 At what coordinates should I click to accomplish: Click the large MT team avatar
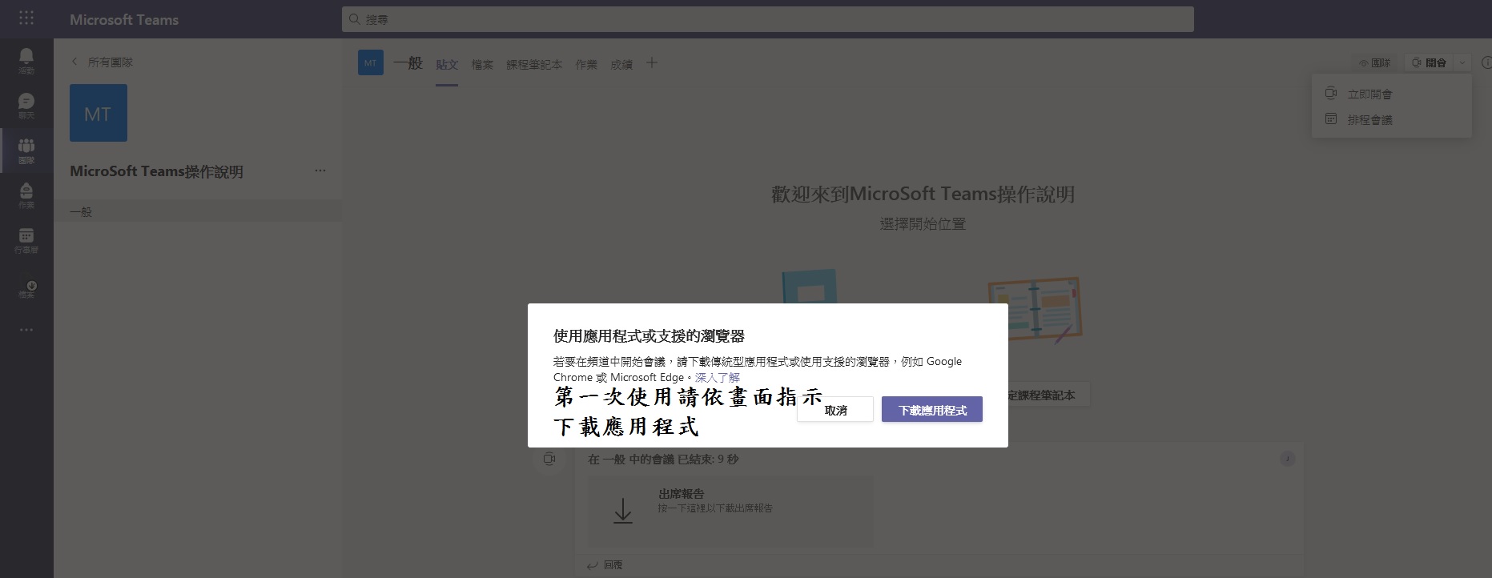(99, 113)
